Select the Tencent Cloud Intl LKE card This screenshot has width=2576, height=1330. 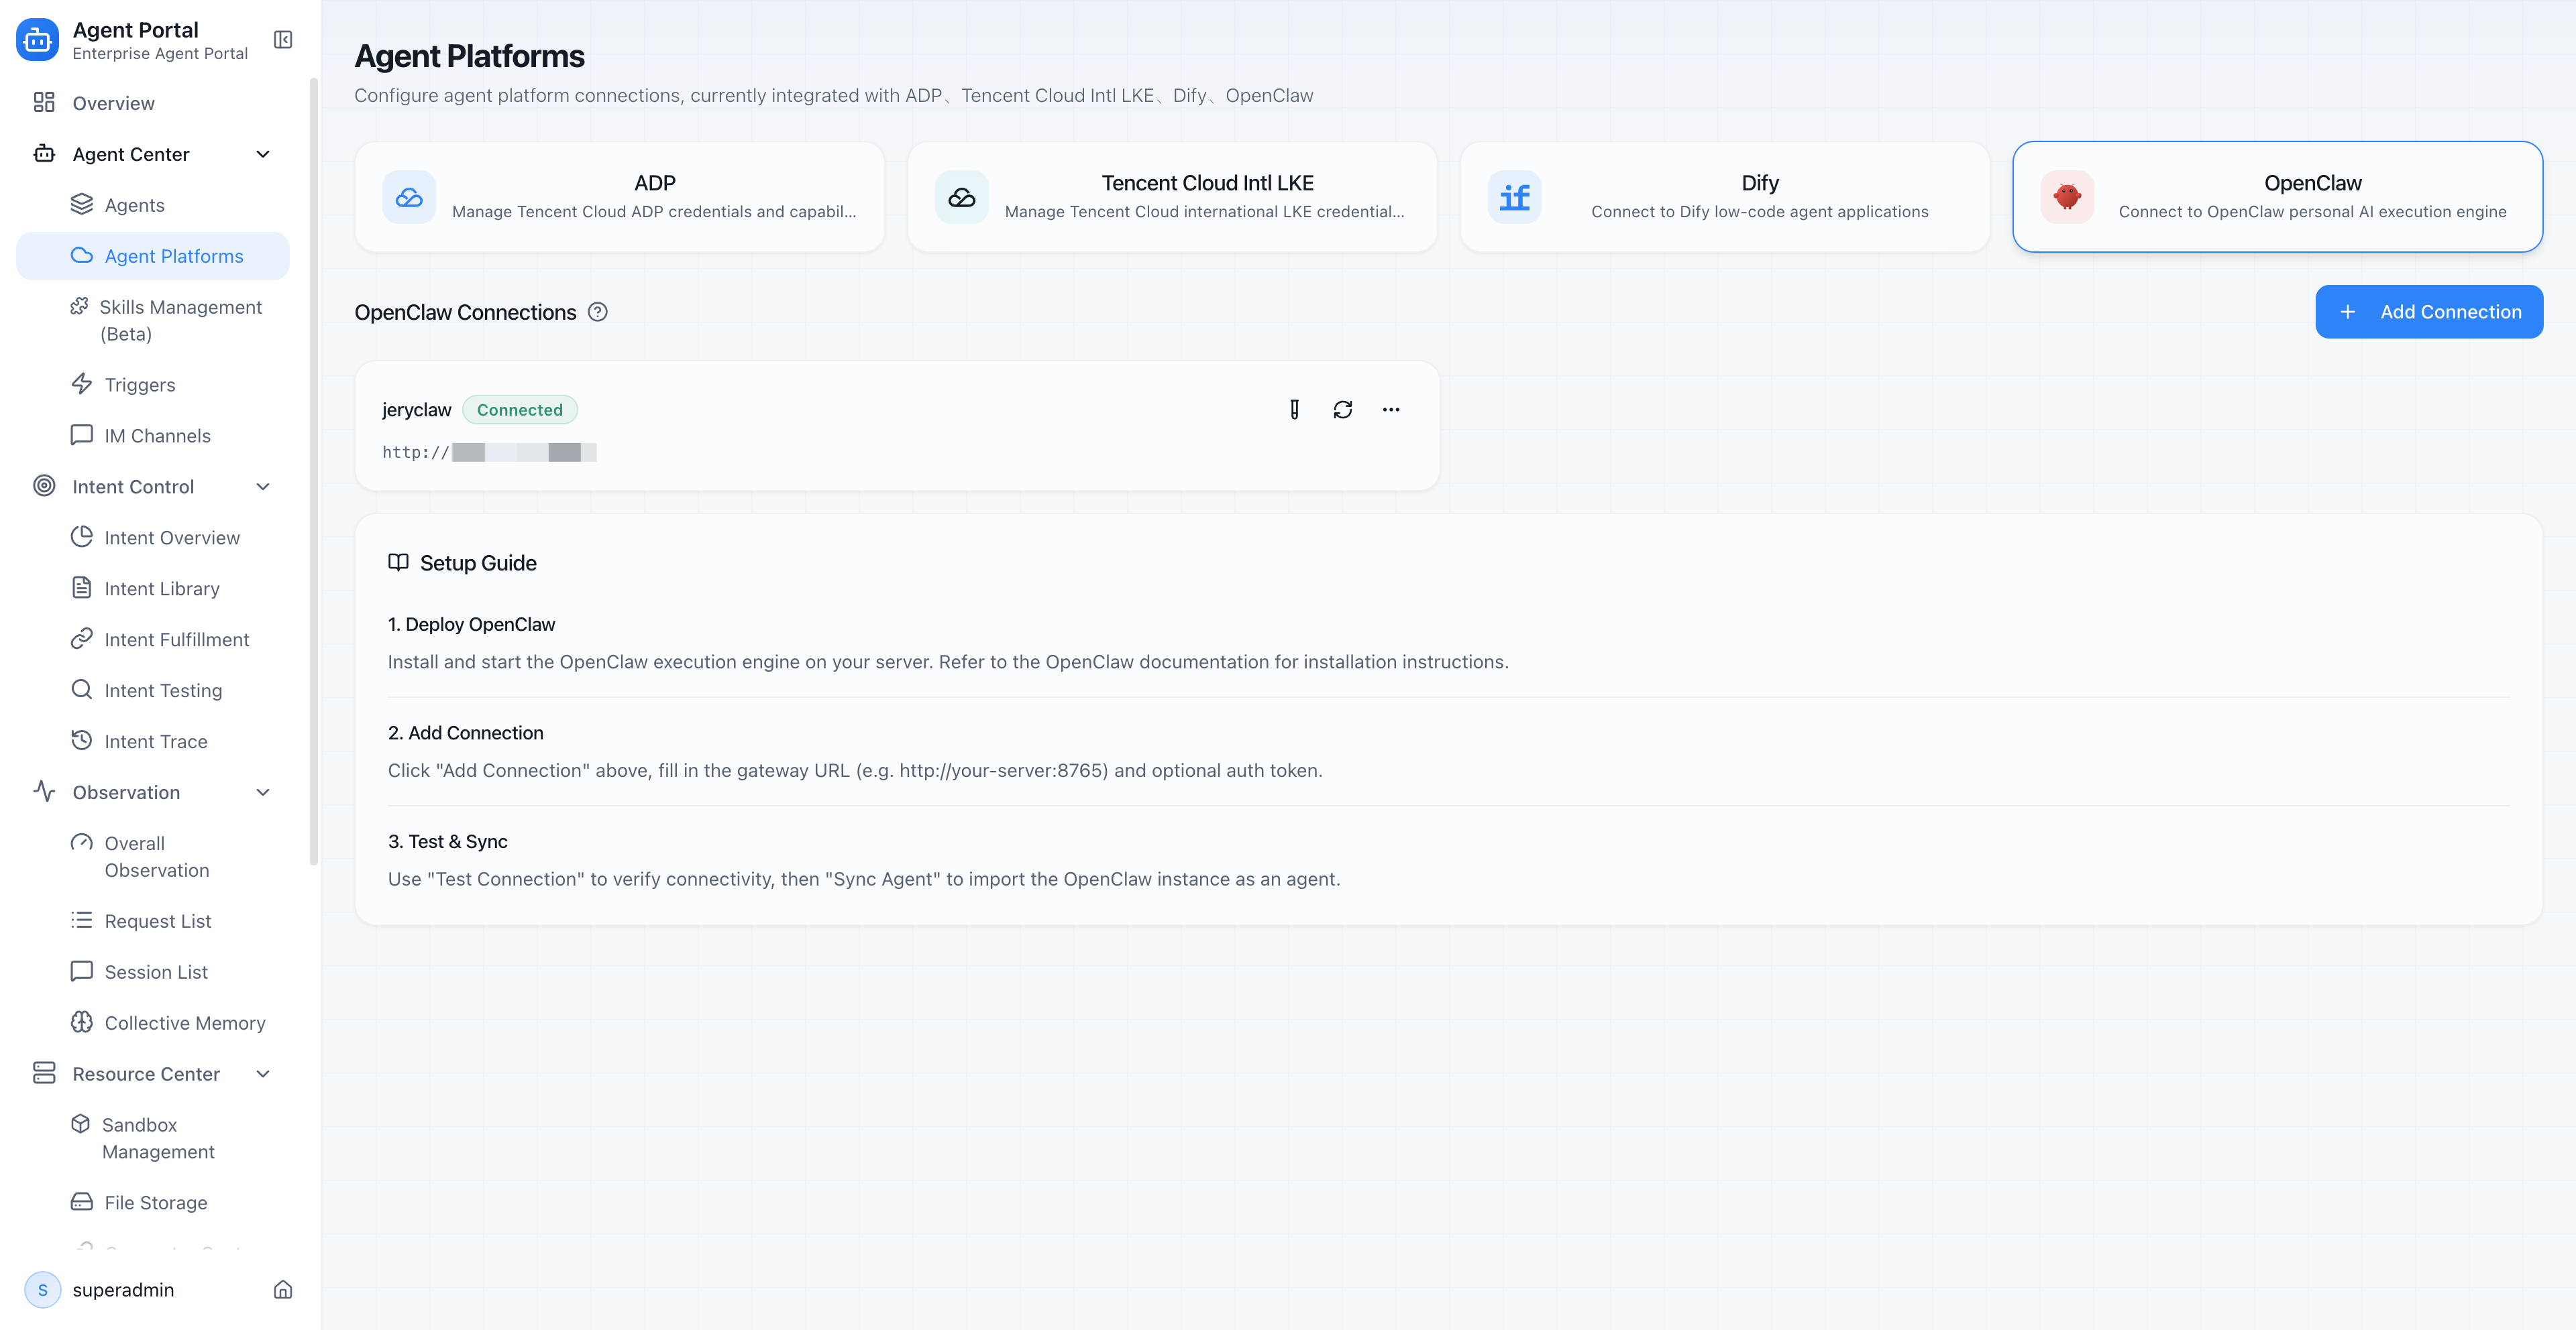(1172, 197)
